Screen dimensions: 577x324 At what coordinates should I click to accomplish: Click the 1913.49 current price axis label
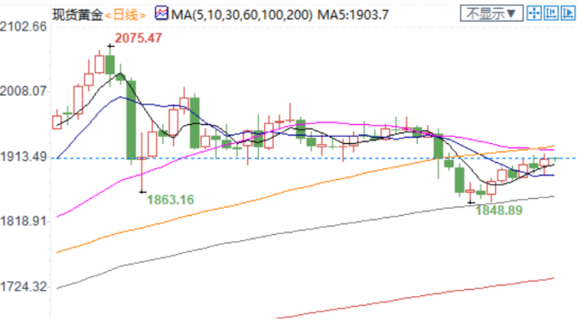pos(23,157)
